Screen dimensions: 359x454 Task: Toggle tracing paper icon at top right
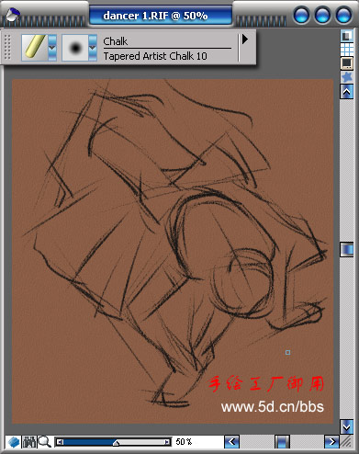coord(347,36)
